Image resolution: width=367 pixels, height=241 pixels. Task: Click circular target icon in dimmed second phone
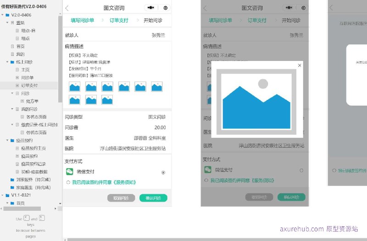click(x=304, y=8)
